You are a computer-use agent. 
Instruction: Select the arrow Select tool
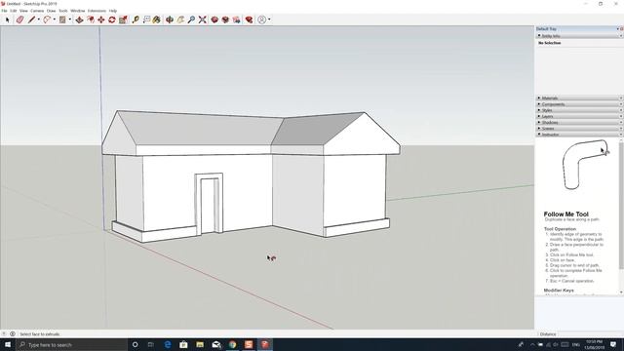tap(8, 19)
